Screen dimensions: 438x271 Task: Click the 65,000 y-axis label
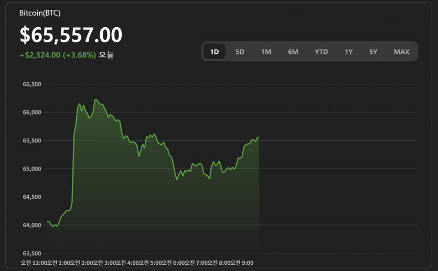pyautogui.click(x=32, y=169)
